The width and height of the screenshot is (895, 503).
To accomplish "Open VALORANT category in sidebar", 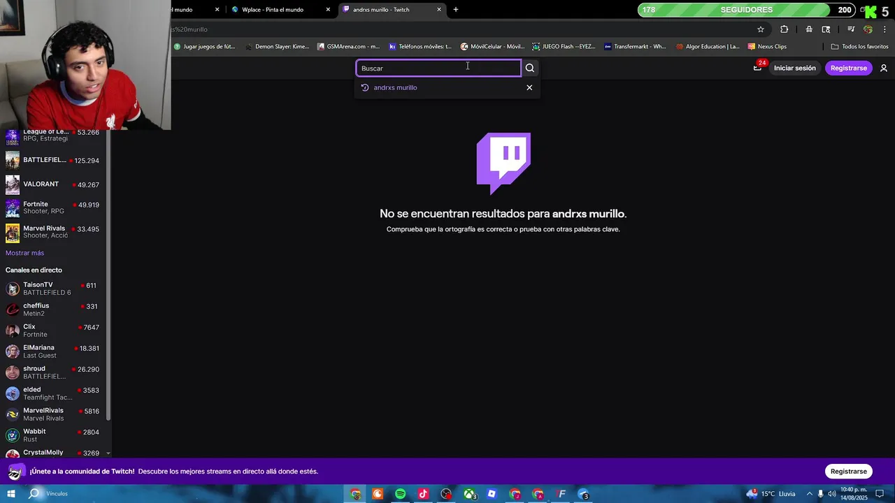I will (53, 184).
